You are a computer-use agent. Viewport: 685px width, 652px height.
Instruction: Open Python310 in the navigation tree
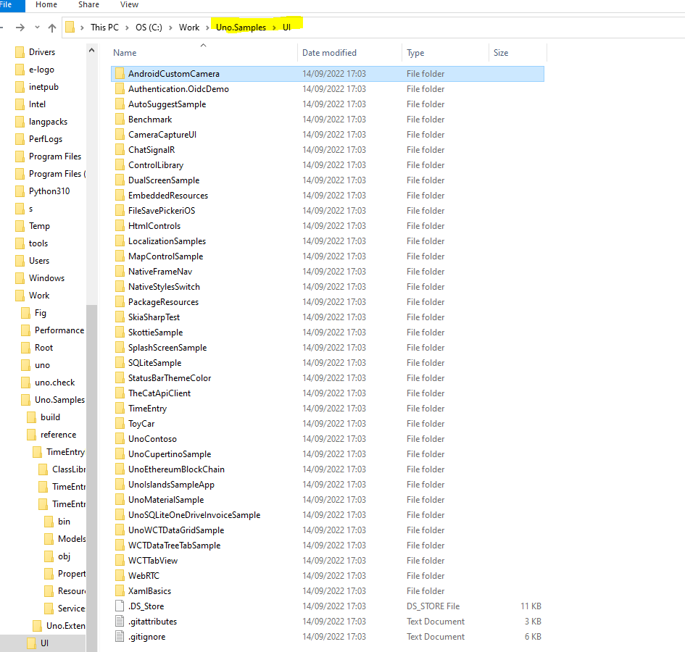(x=49, y=191)
